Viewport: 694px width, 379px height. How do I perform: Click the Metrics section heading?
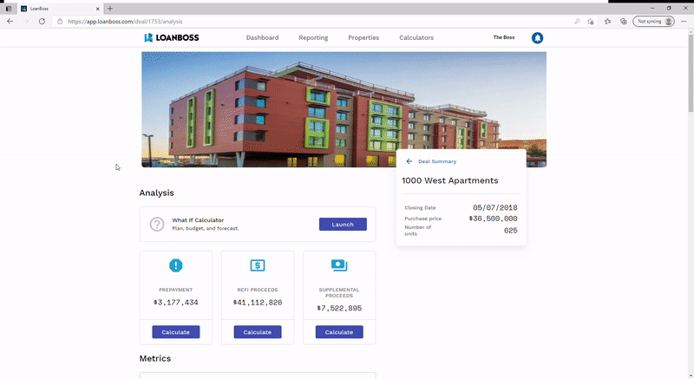pyautogui.click(x=155, y=358)
